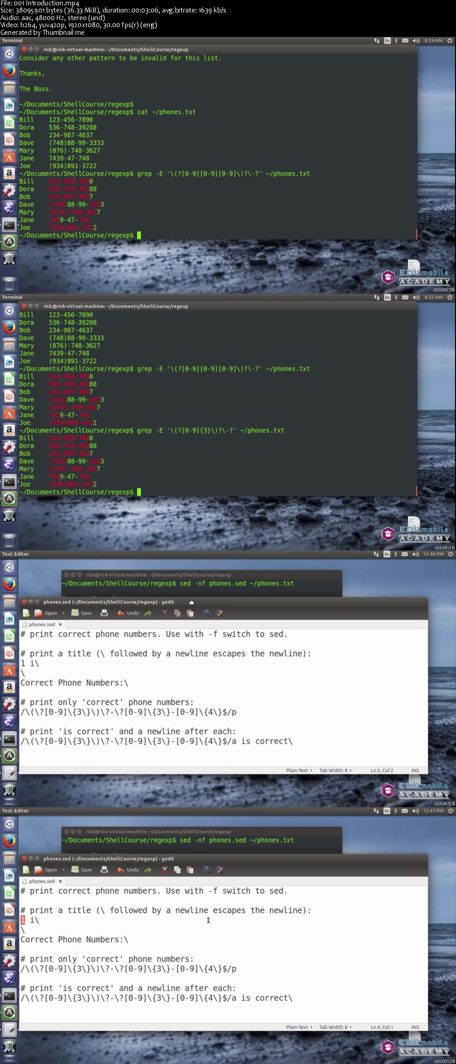
Task: Click Cut scissors icon in 12:47 PM gedit
Action: (164, 870)
